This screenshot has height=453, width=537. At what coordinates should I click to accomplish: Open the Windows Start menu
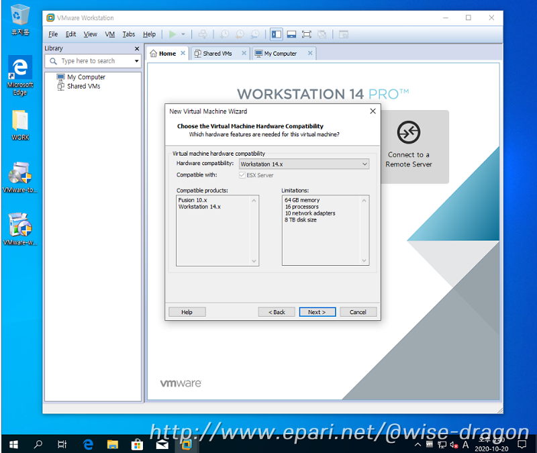[x=13, y=444]
